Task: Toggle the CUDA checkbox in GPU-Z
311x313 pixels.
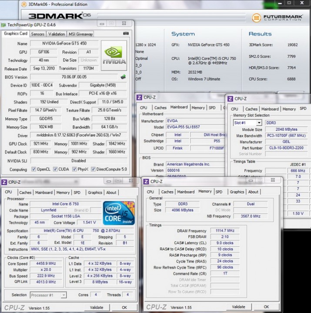Action: point(55,169)
